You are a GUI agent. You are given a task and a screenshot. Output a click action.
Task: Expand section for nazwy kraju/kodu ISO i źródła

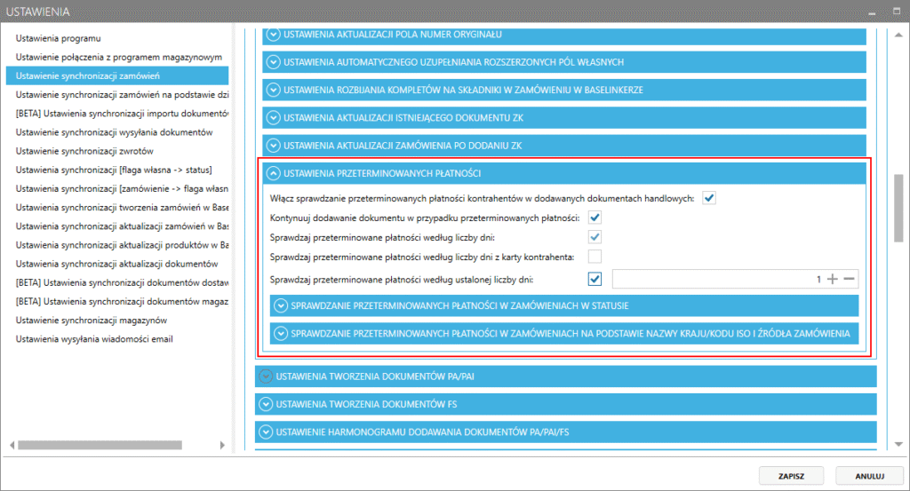(x=282, y=334)
